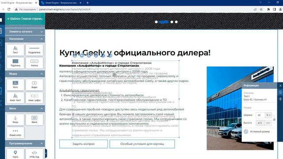Open the browser tab search chevron
Image resolution: width=283 pixels, height=159 pixels.
click(x=260, y=2)
